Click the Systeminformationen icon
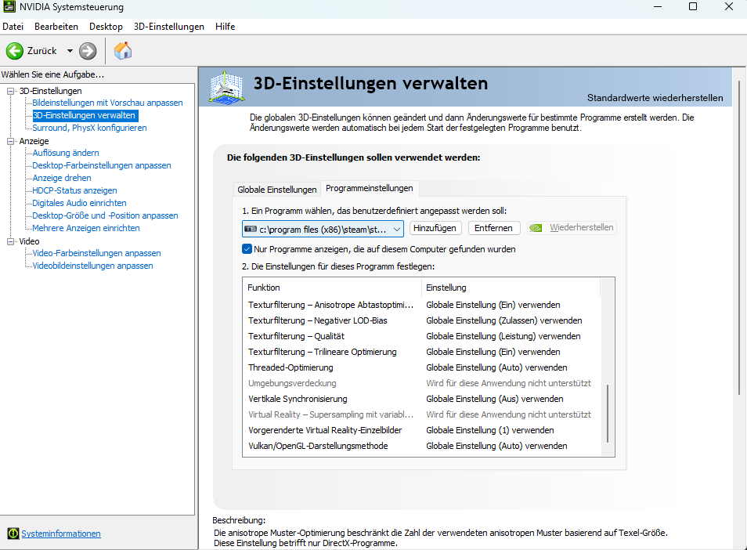 (13, 534)
